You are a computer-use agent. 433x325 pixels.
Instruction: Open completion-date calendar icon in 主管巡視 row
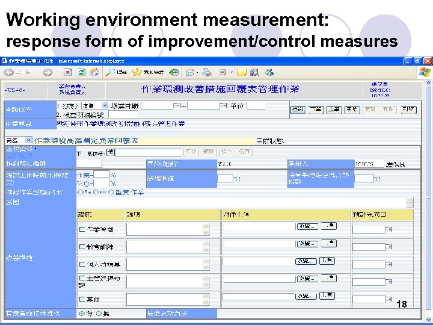click(389, 282)
